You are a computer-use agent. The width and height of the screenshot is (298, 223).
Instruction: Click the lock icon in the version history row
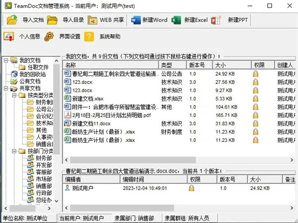192,188
